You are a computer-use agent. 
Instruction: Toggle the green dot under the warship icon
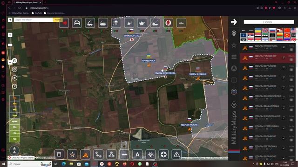point(180,31)
